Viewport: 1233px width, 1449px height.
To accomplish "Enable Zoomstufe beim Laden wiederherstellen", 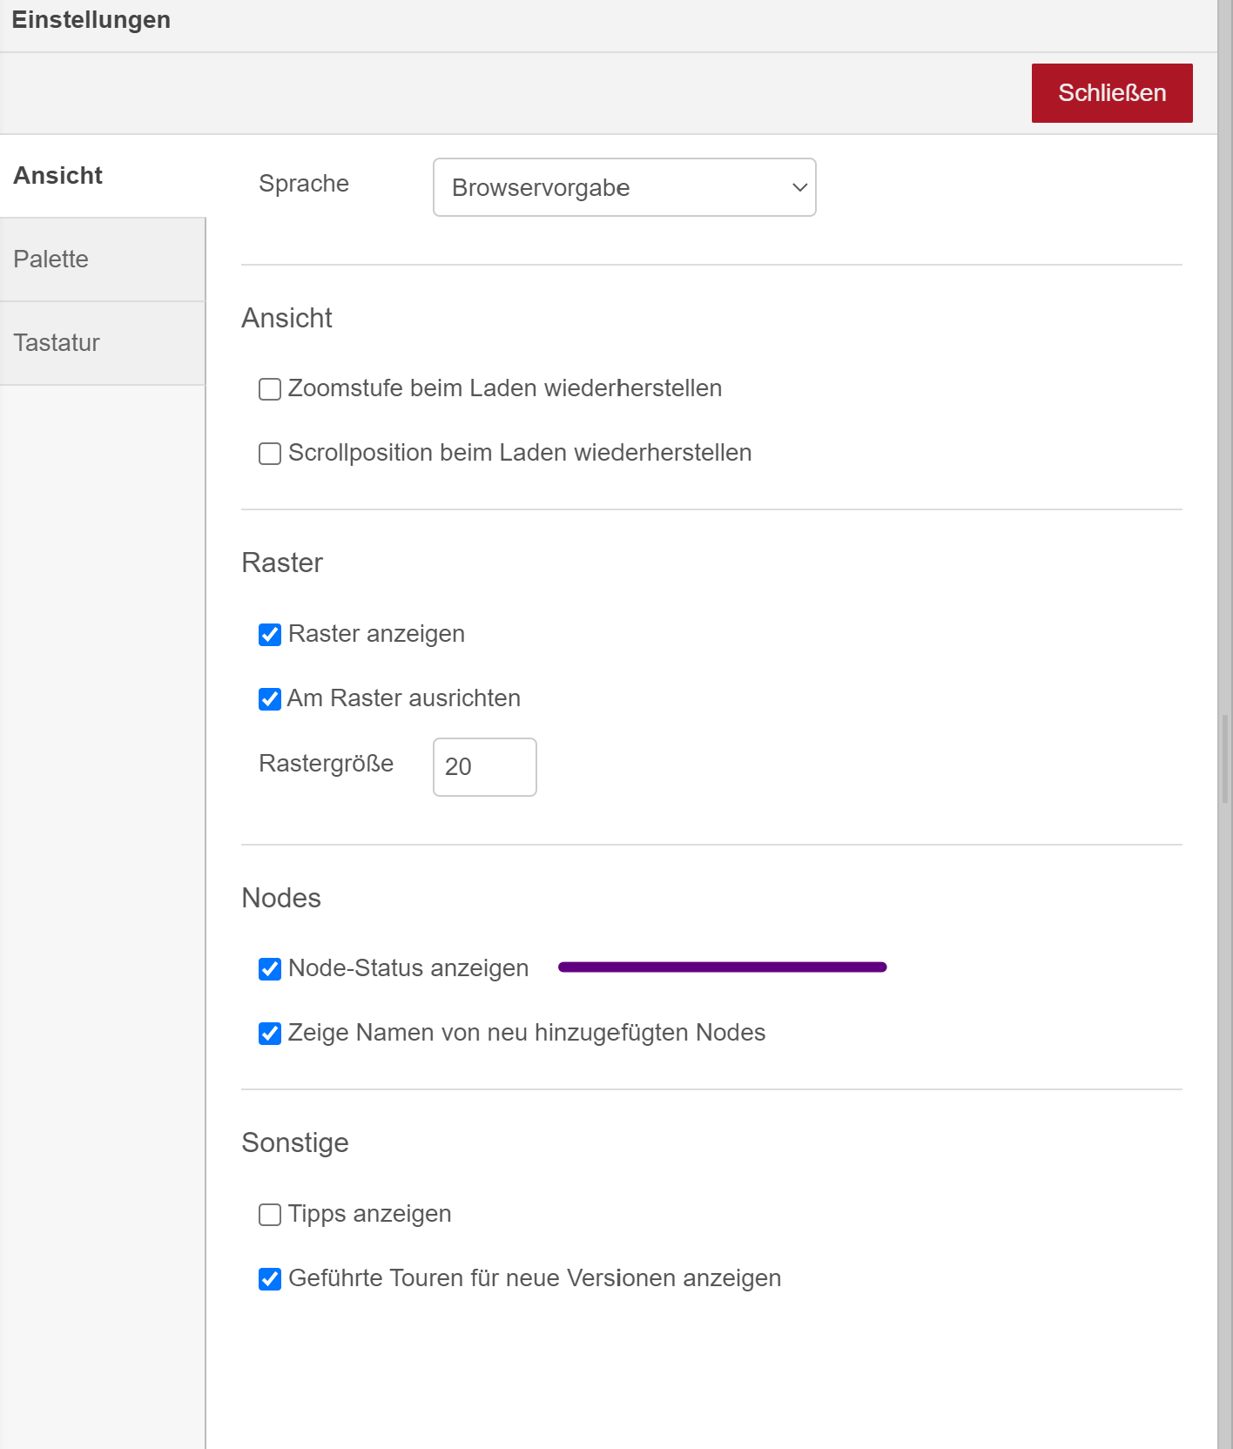I will tap(270, 389).
